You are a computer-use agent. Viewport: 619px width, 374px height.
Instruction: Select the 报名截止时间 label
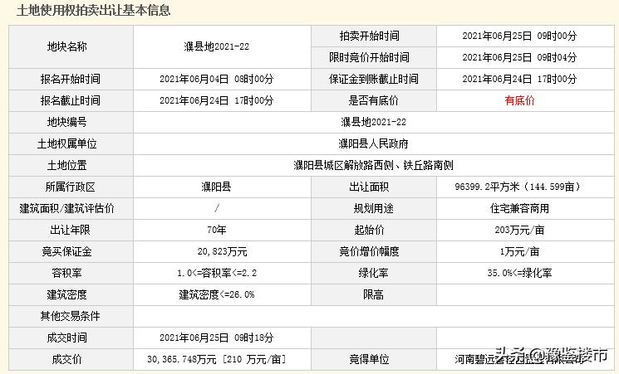click(71, 100)
